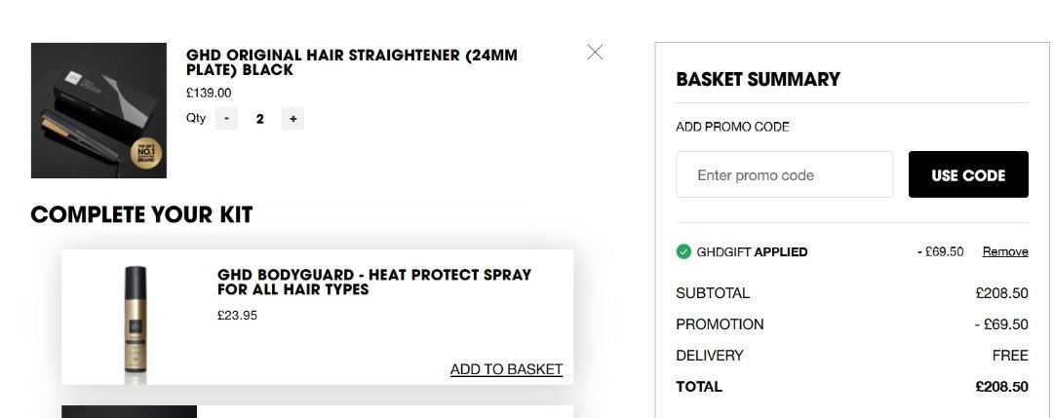
Task: Add heat protect spray to basket
Action: 506,369
